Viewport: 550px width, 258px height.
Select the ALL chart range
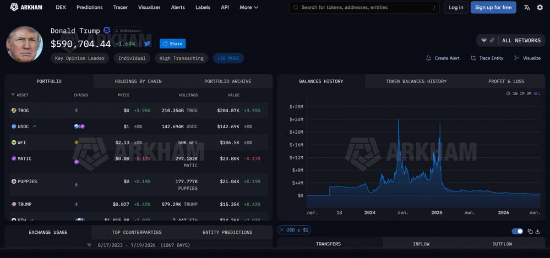pyautogui.click(x=537, y=94)
